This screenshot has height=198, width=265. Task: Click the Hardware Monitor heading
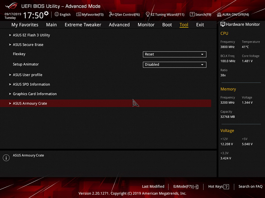pyautogui.click(x=243, y=24)
